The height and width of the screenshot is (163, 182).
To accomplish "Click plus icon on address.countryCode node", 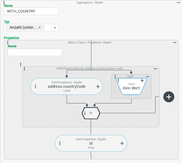I will (x=98, y=86).
